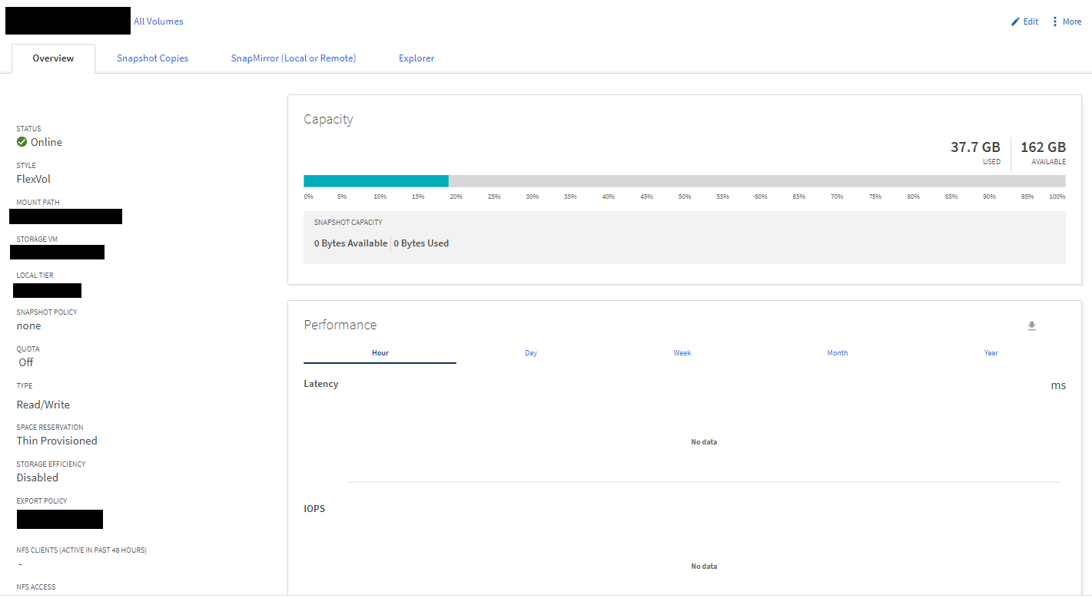Image resolution: width=1092 pixels, height=598 pixels.
Task: Click the 162 GB available value
Action: [x=1043, y=147]
